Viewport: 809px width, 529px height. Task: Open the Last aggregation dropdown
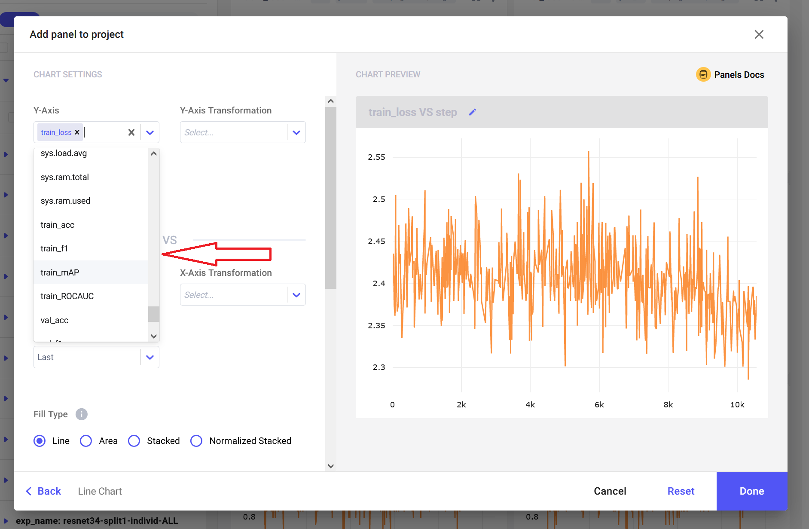point(96,357)
